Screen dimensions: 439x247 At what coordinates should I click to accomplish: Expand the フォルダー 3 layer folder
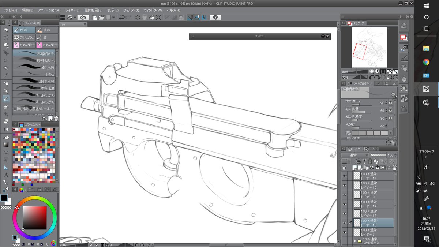(355, 241)
